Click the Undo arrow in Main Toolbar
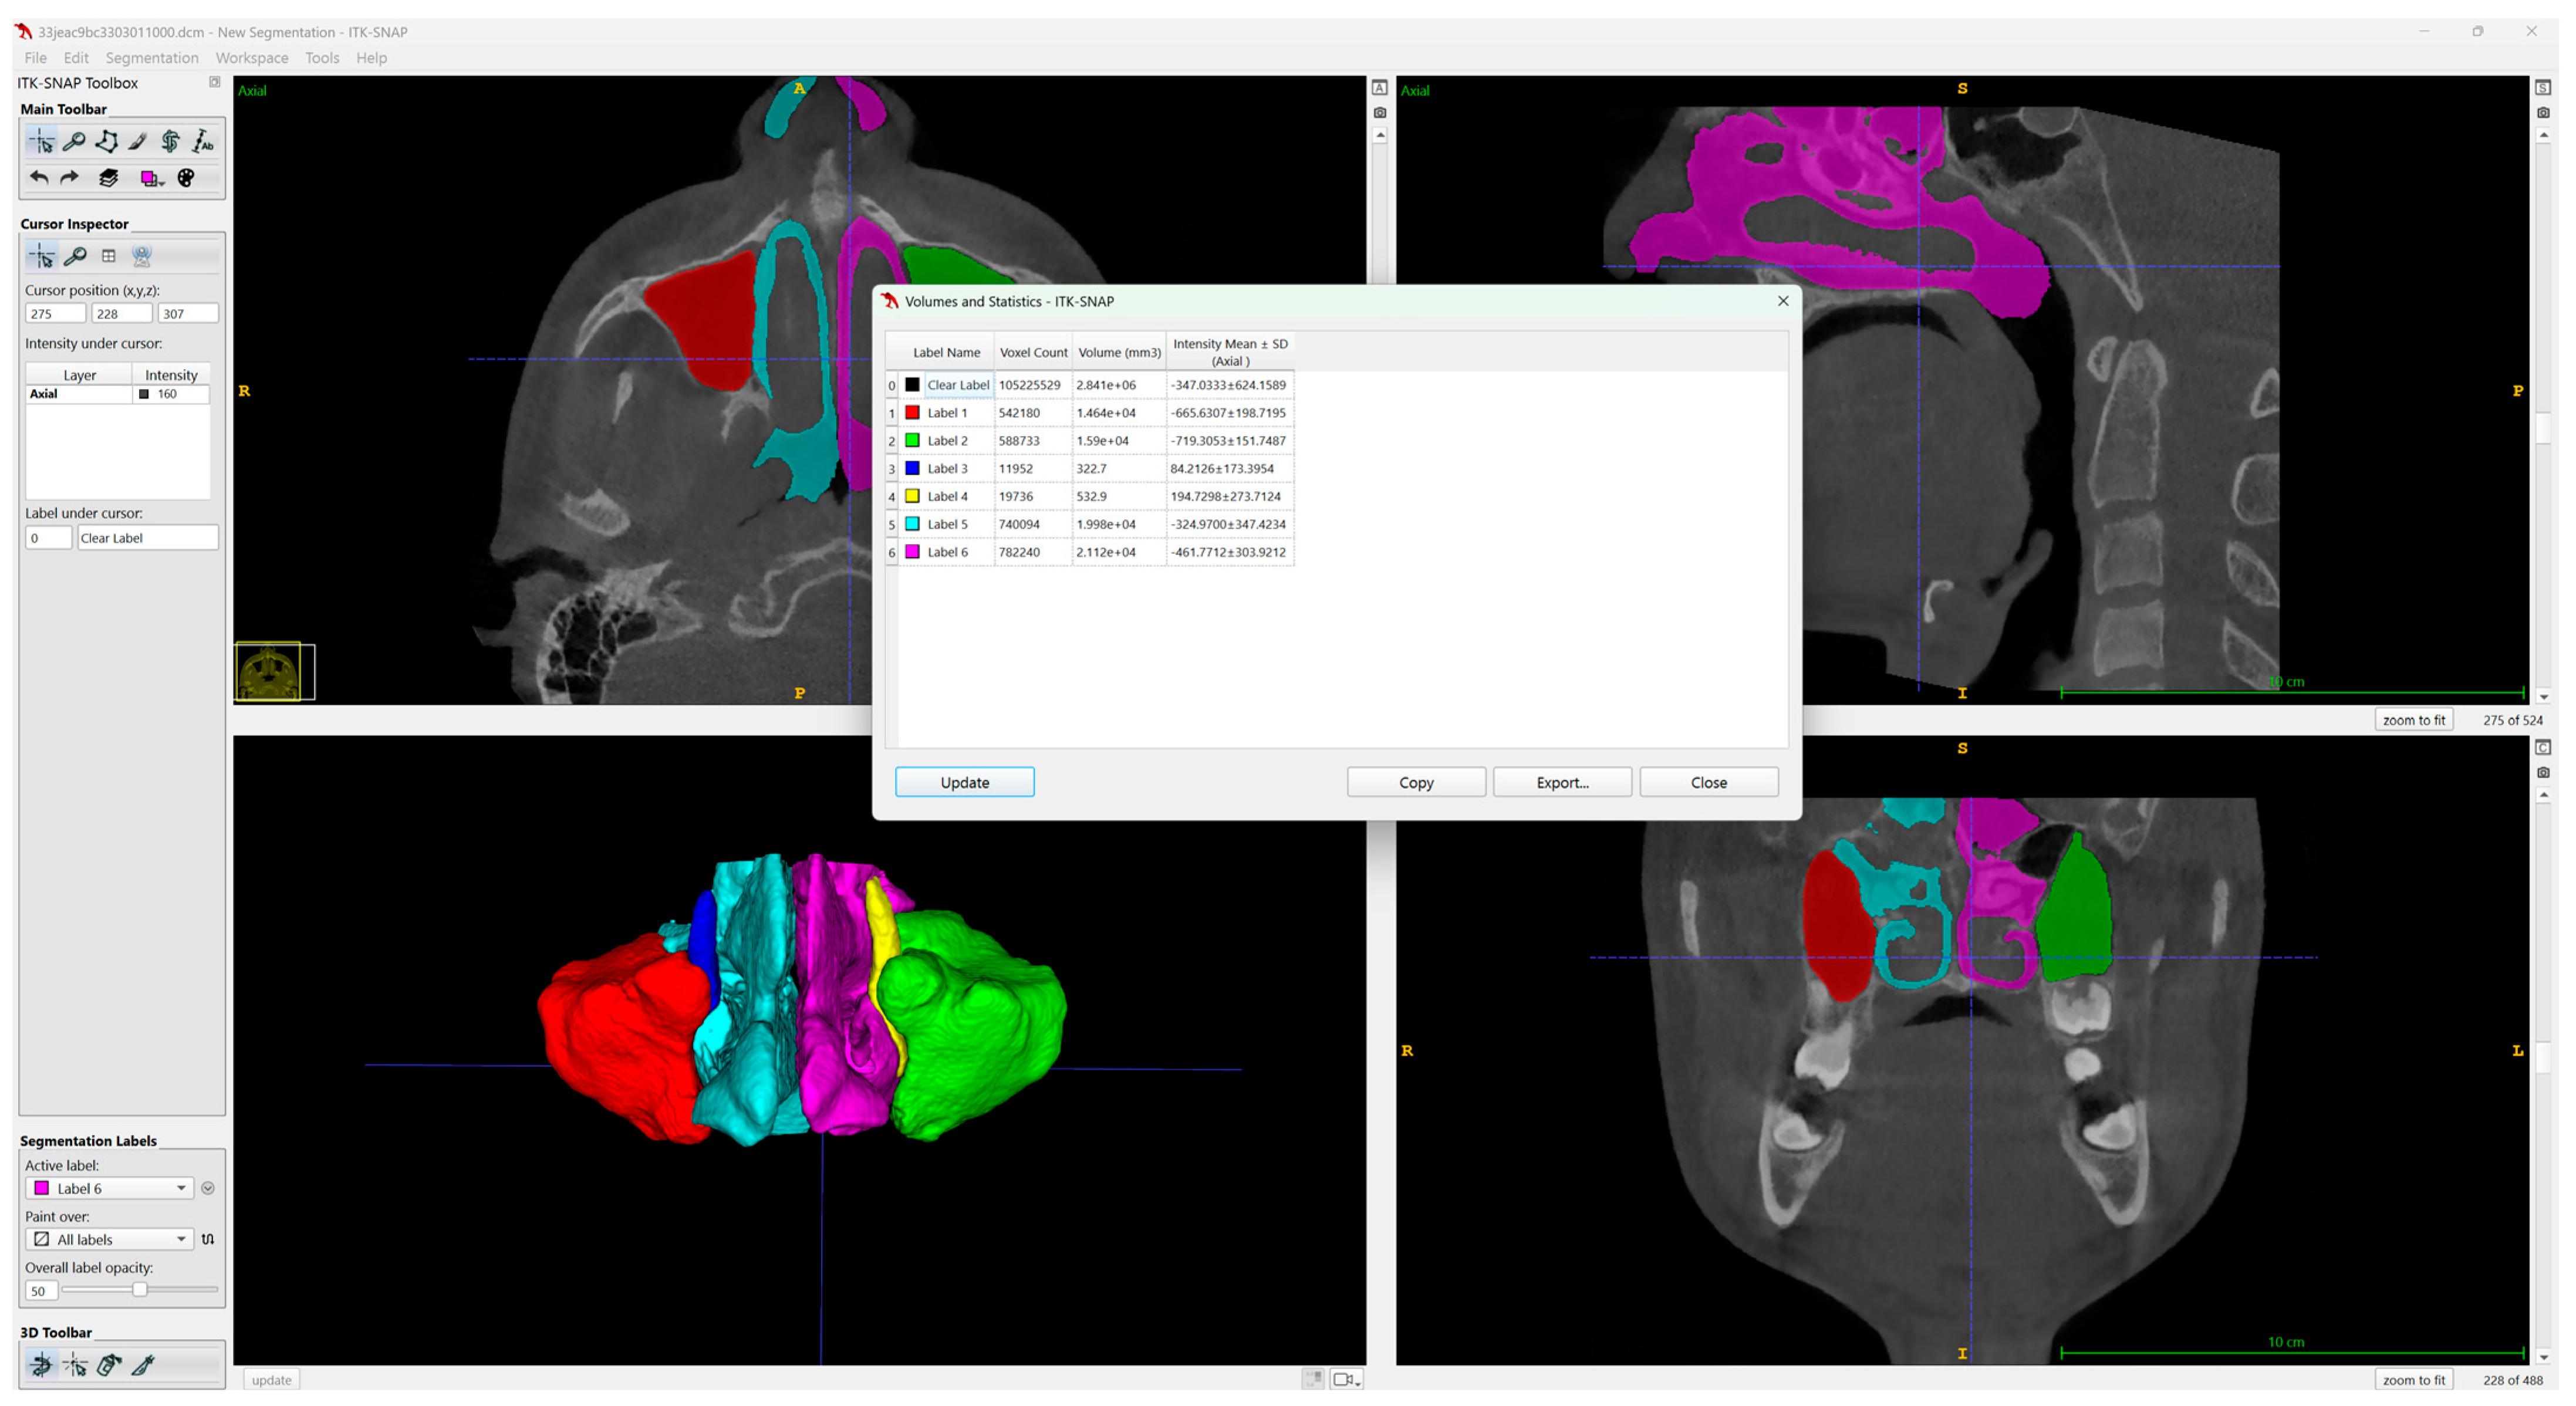 point(39,178)
